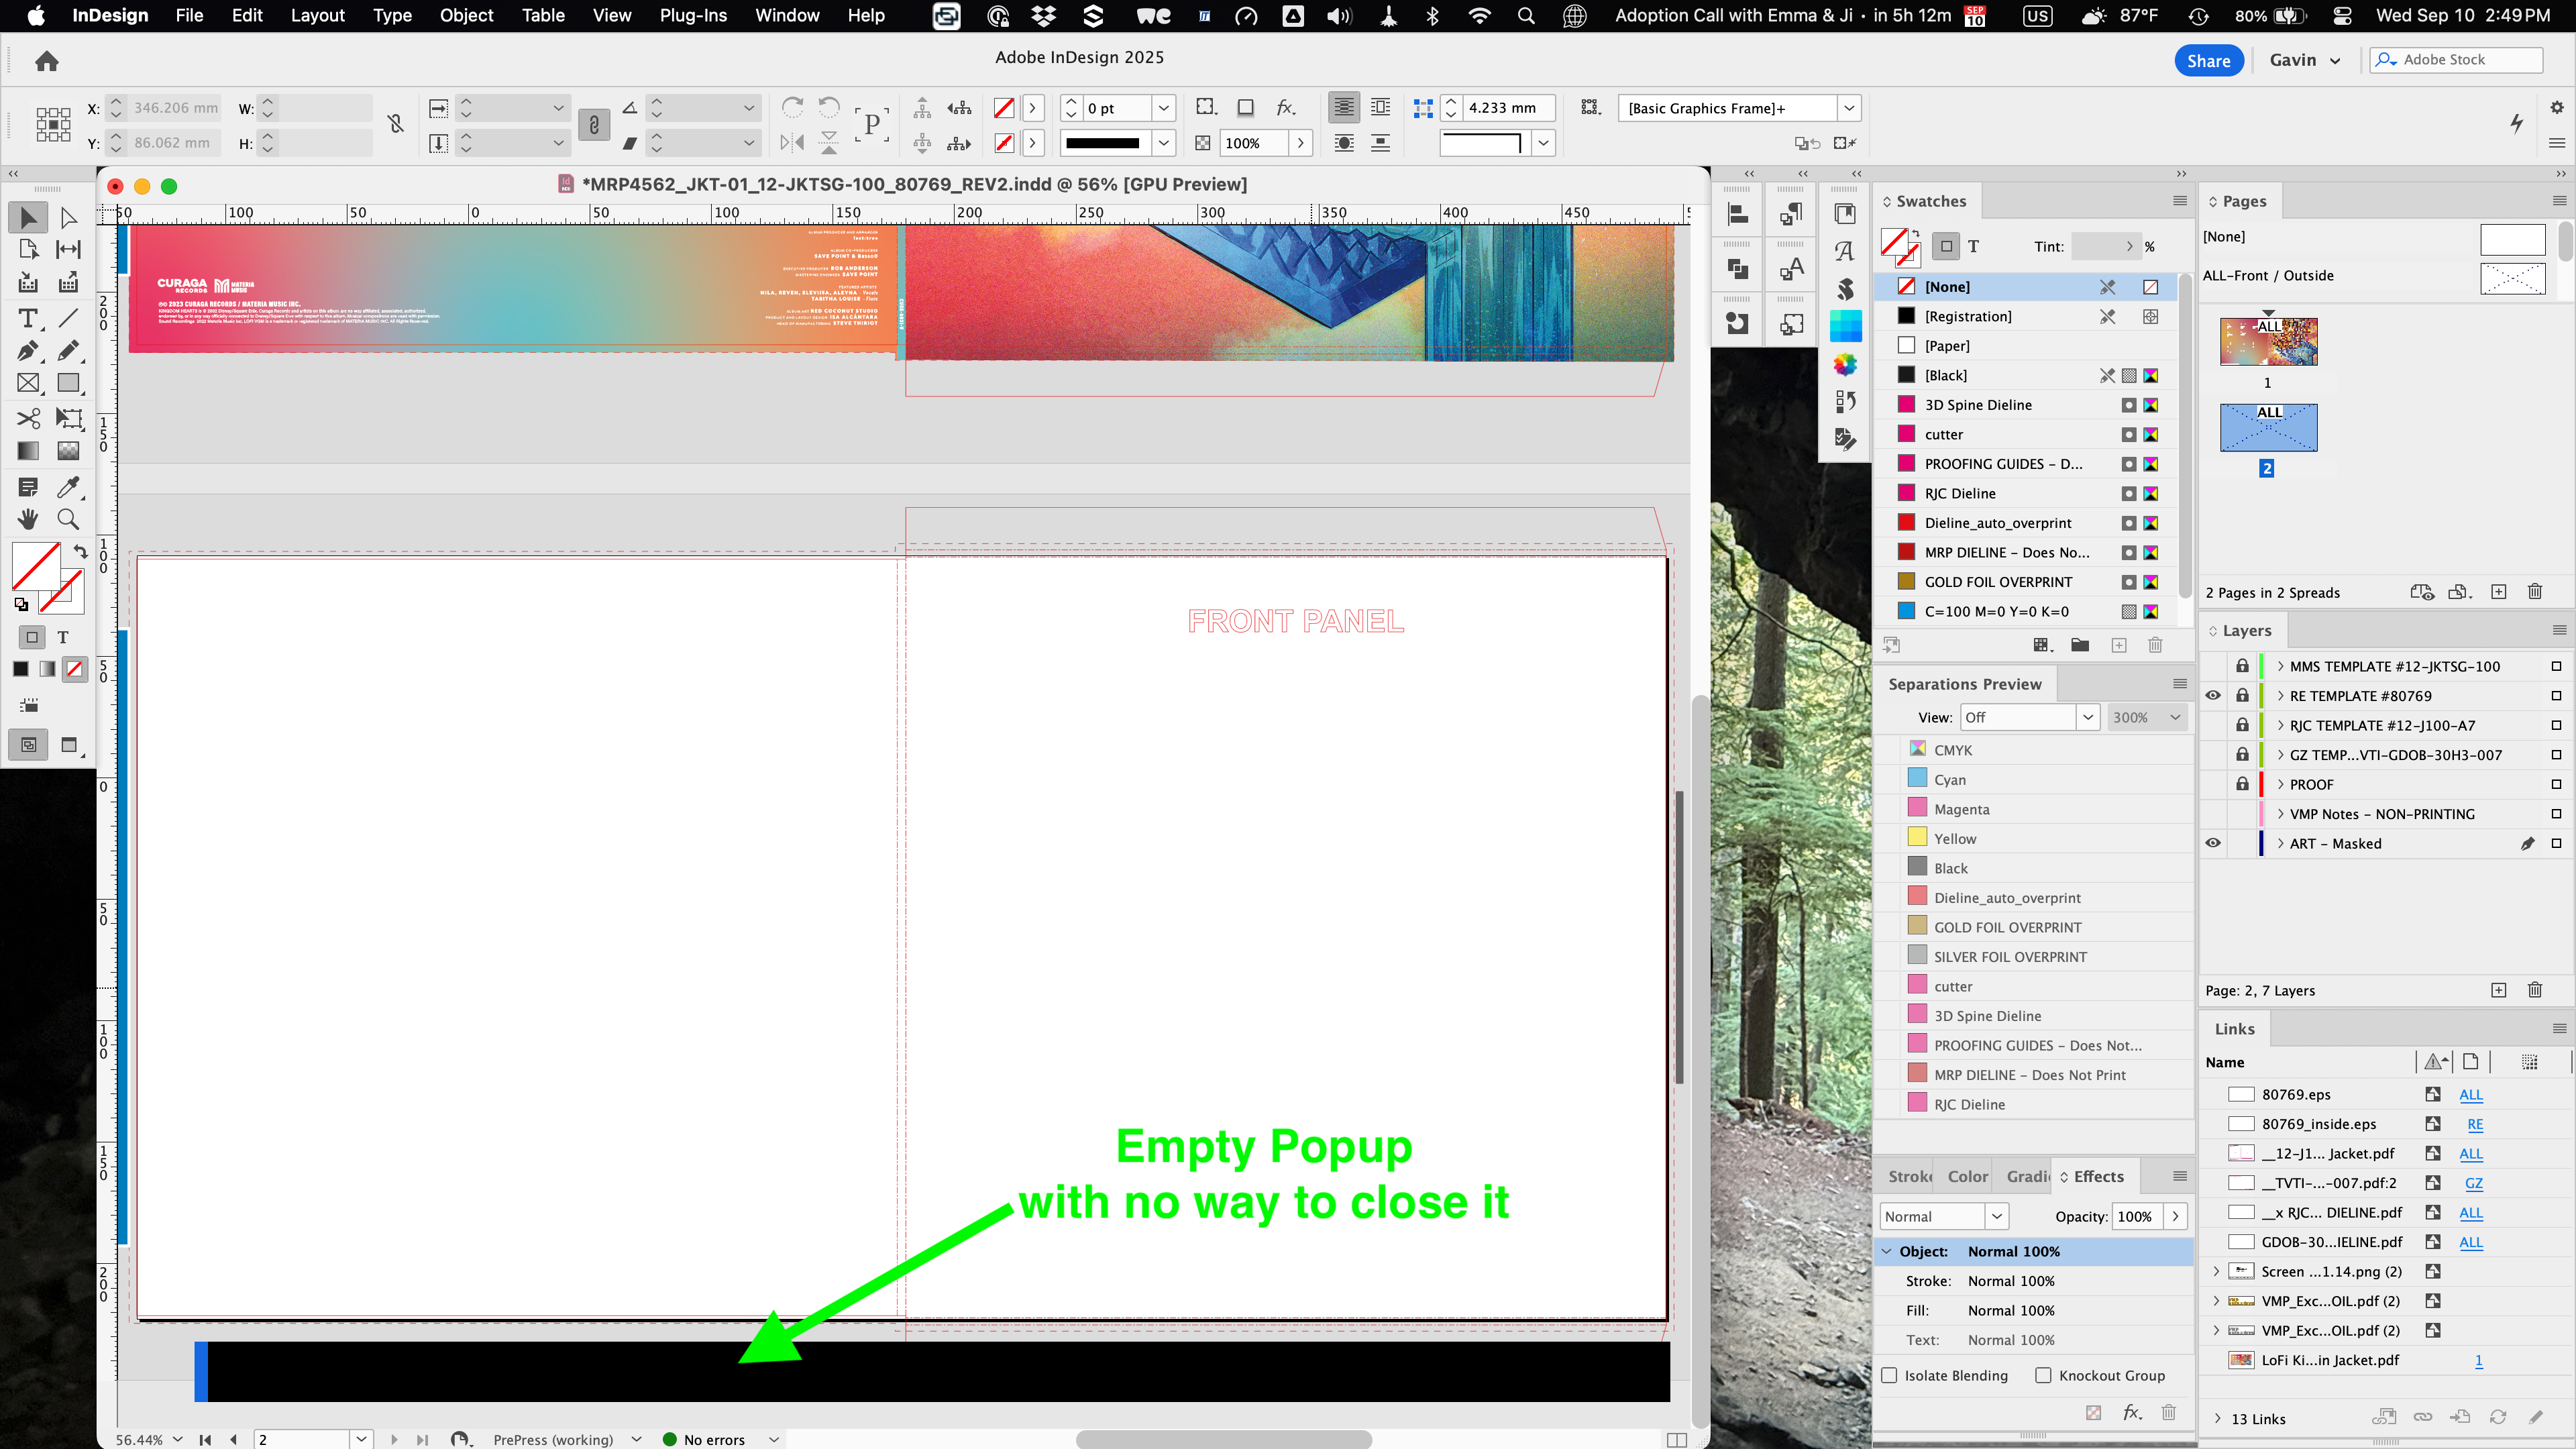Hide the ART - Masked layer
2576x1449 pixels.
tap(2213, 843)
